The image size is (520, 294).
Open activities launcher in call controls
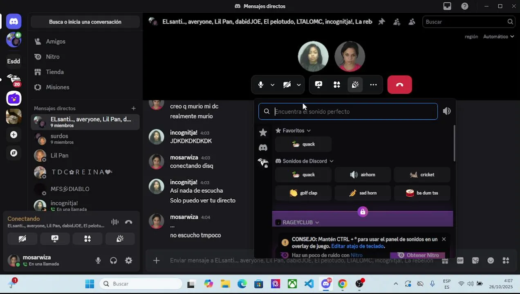click(x=337, y=85)
